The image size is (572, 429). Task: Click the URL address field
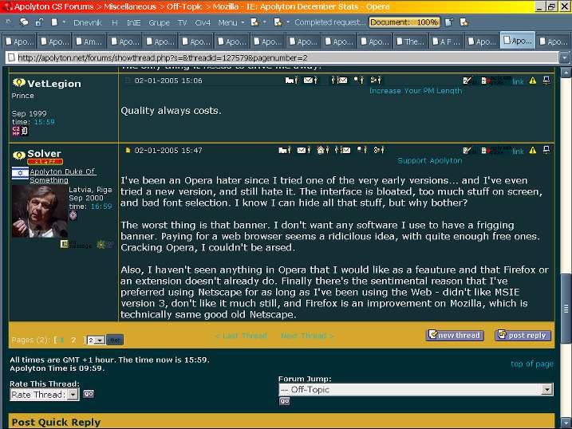point(279,57)
